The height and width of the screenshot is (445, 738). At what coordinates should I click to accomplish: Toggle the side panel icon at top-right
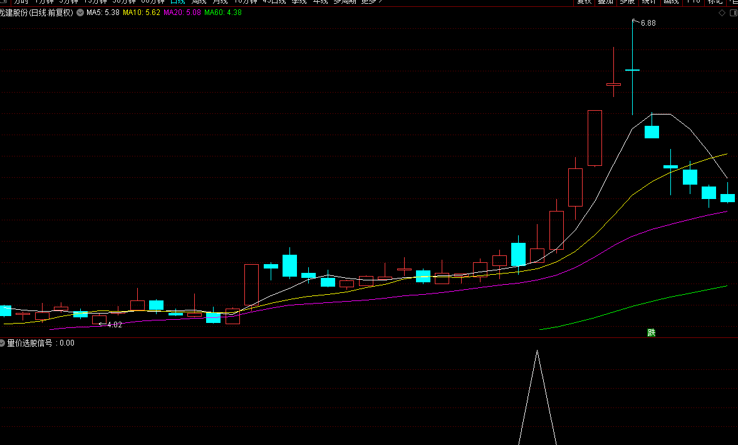(x=733, y=13)
